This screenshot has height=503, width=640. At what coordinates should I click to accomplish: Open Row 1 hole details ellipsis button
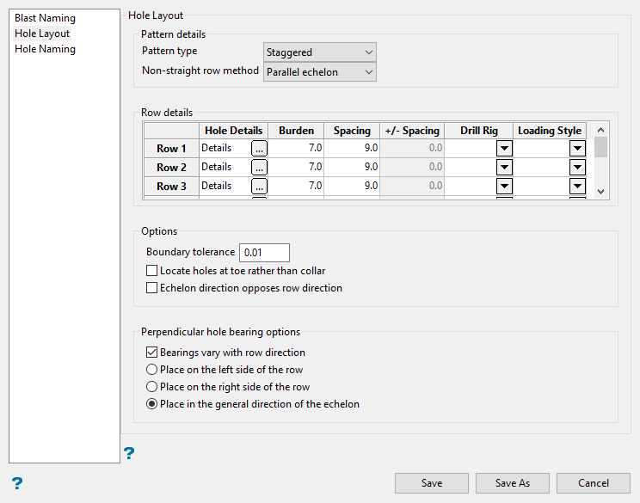click(x=259, y=148)
